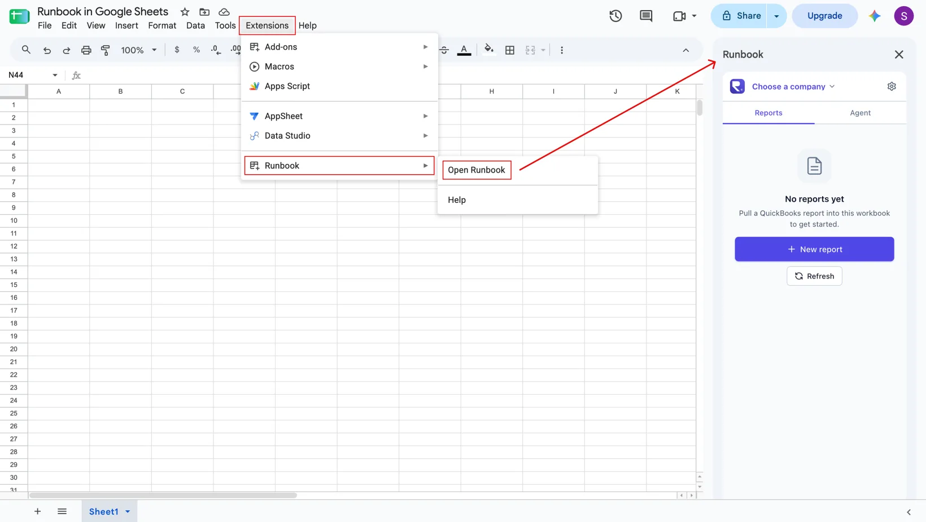Select the Reports tab in Runbook
This screenshot has width=926, height=522.
point(768,113)
